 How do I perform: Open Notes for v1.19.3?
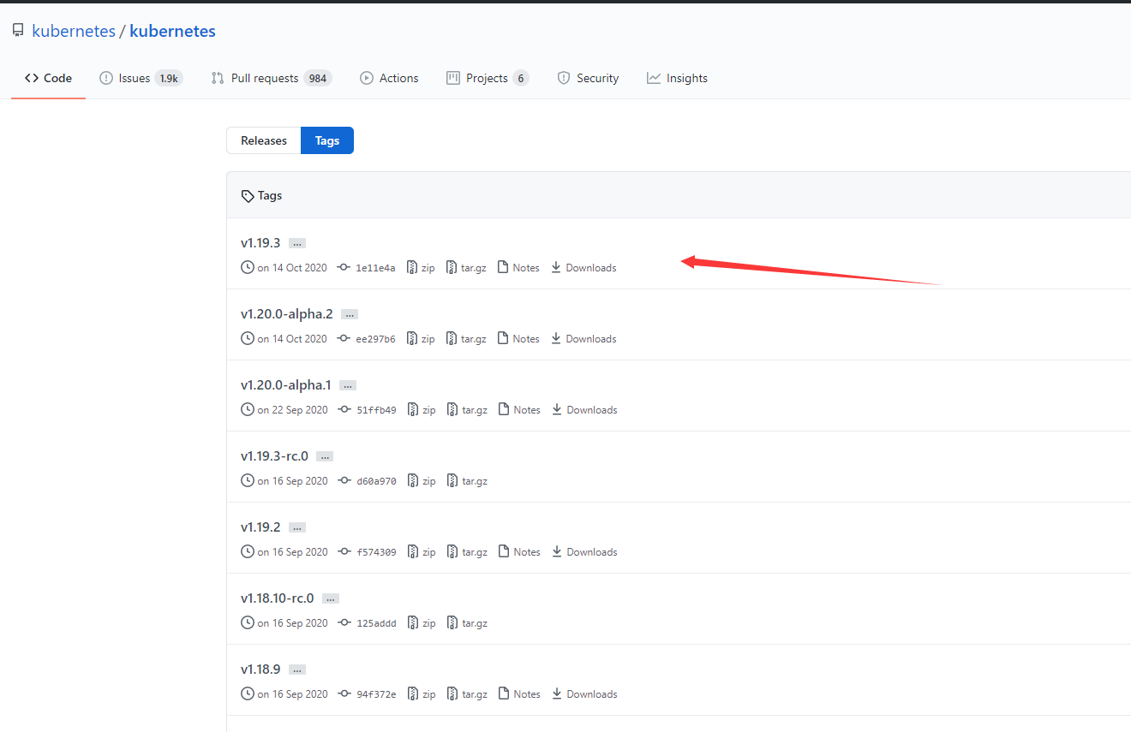[x=518, y=268]
